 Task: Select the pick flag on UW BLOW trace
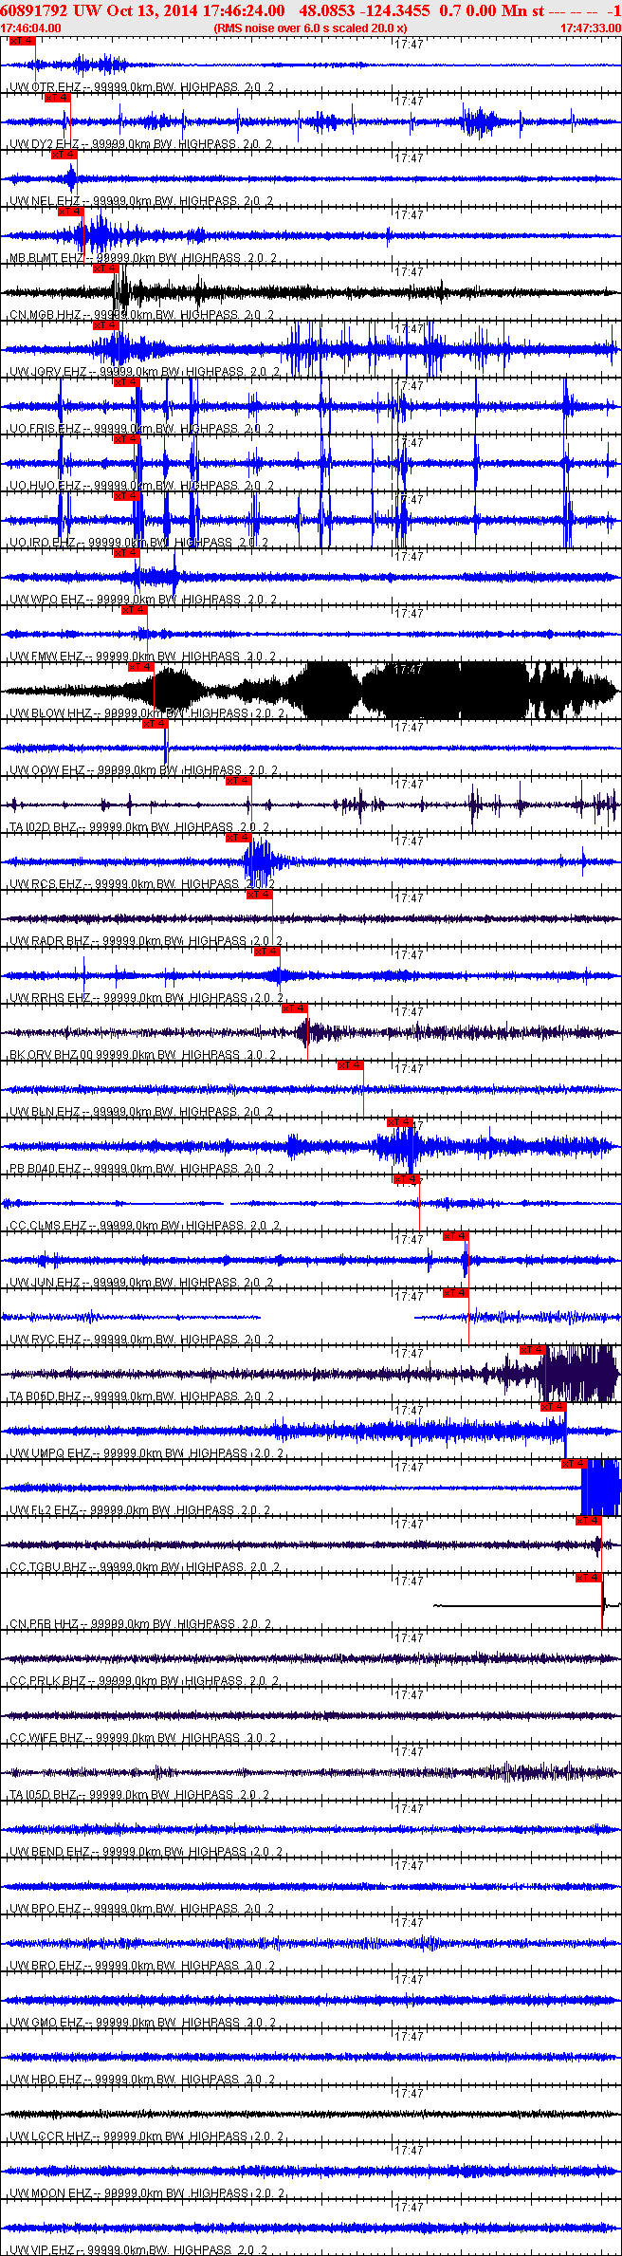click(x=140, y=667)
